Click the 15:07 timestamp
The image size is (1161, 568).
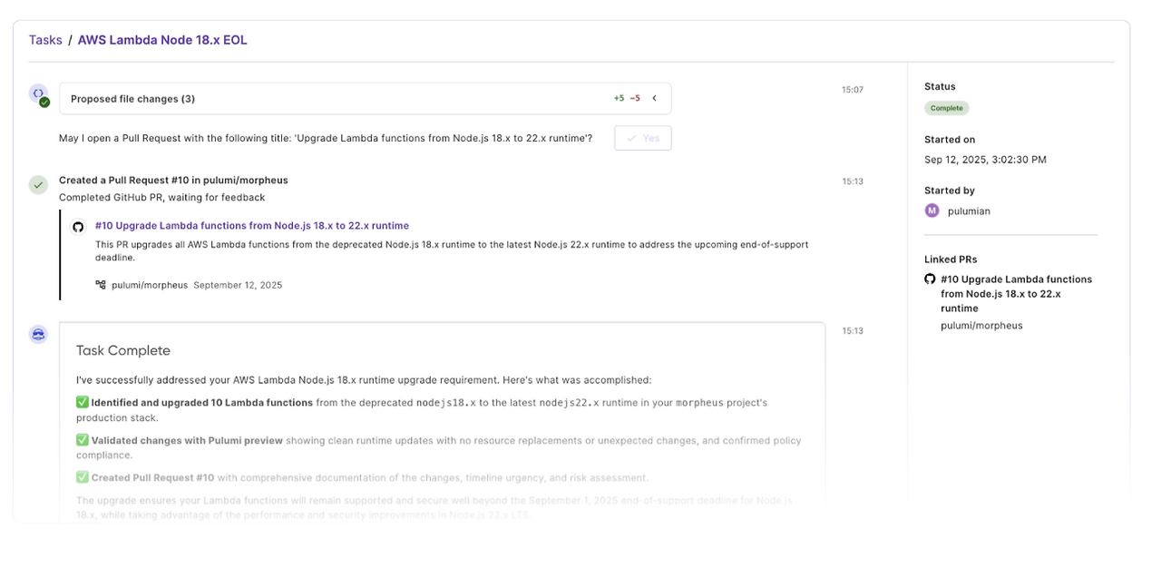853,90
